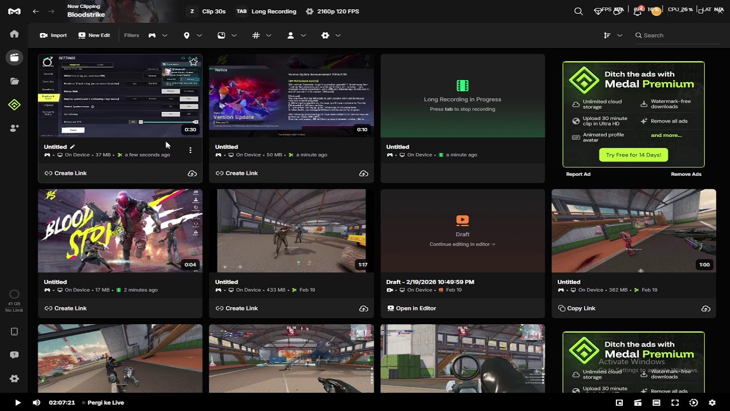Open the 2160p 120 FPS quality settings
The width and height of the screenshot is (730, 411).
[x=332, y=11]
